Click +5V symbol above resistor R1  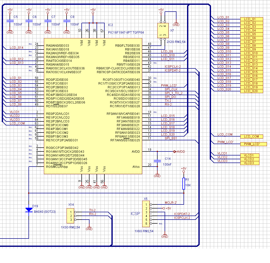[184, 170]
